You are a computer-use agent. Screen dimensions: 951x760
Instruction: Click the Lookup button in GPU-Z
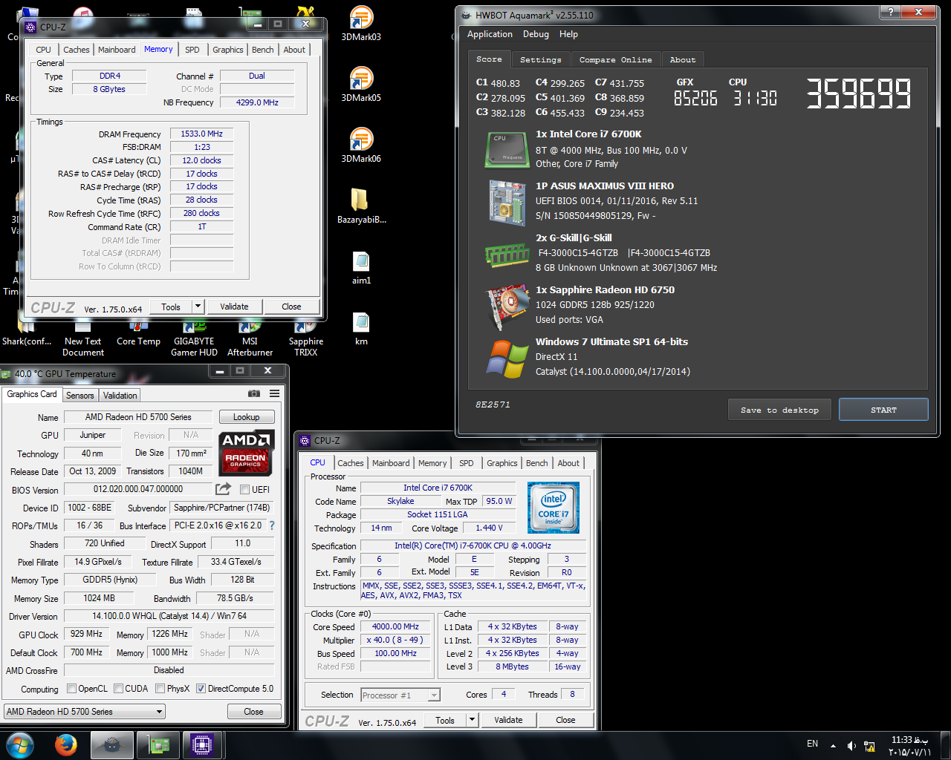click(247, 417)
